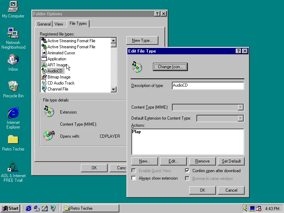The height and width of the screenshot is (213, 284).
Task: Click the CD icon beside Extension details
Action: tap(49, 112)
